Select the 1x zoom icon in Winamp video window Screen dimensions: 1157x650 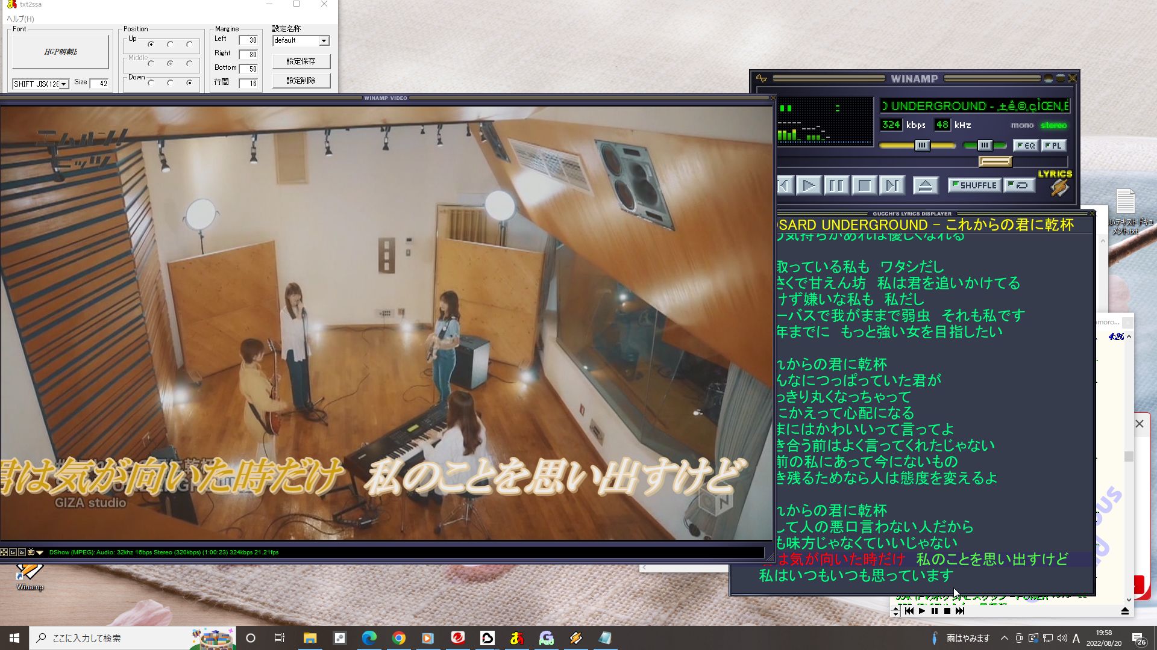[x=13, y=552]
